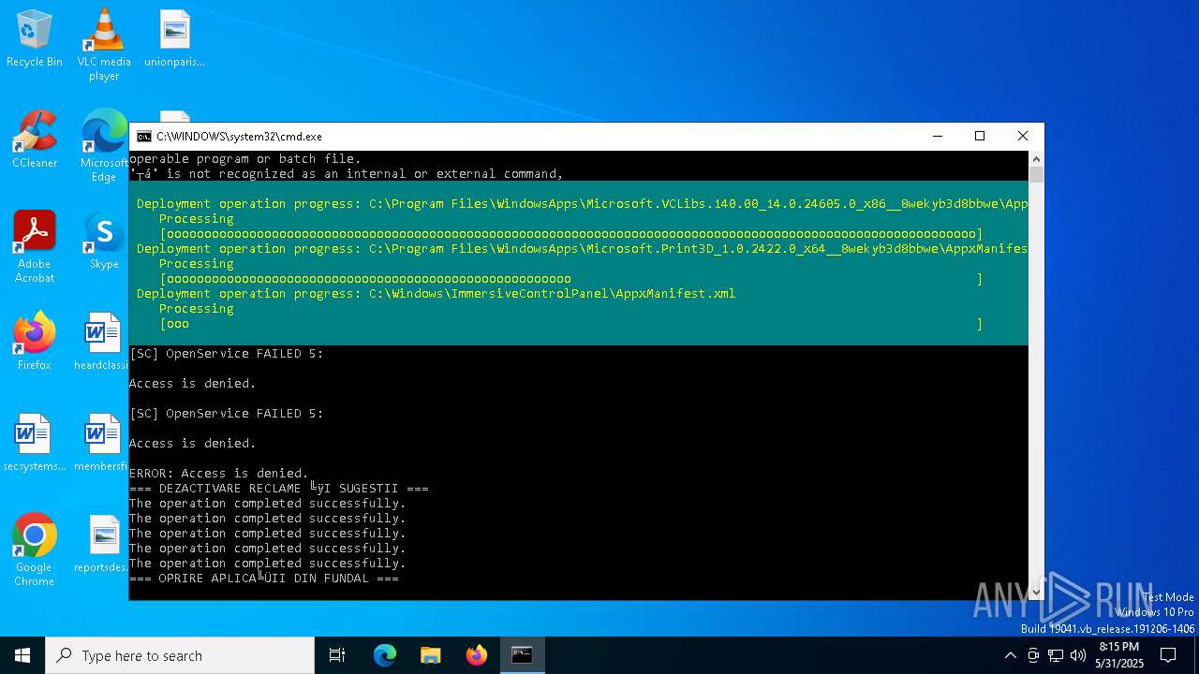The width and height of the screenshot is (1199, 674).
Task: Open Microsoft Edge desktop shortcut
Action: 104,146
